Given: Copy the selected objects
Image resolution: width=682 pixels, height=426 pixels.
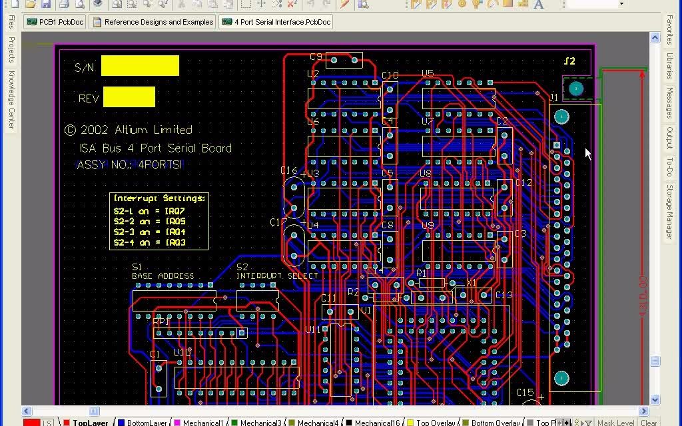Looking at the screenshot, I should click(x=197, y=5).
